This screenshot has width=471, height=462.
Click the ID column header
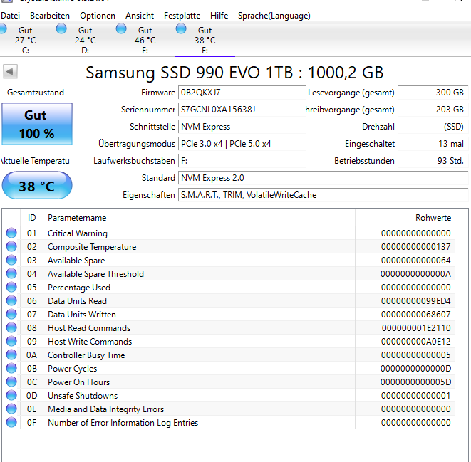[32, 218]
